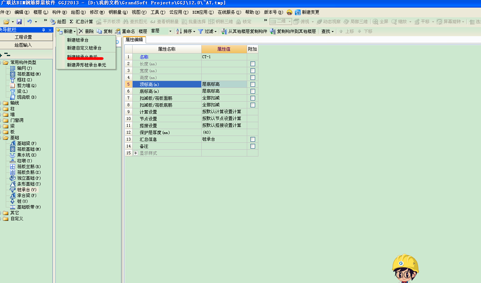The image size is (481, 283).
Task: Toggle 附加 checkbox for 宽度 row
Action: click(253, 70)
